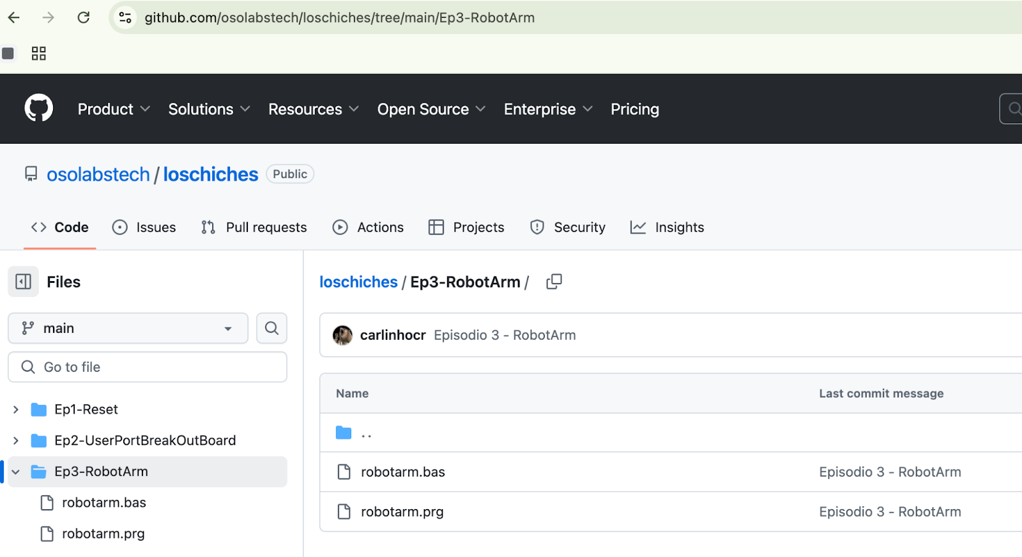Image resolution: width=1022 pixels, height=557 pixels.
Task: Open the site information icon in the address bar
Action: pyautogui.click(x=125, y=17)
